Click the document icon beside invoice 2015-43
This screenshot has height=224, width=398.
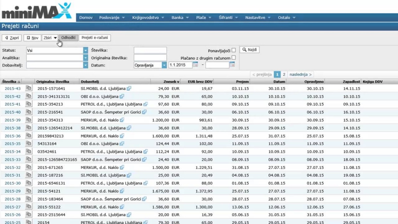(29, 88)
